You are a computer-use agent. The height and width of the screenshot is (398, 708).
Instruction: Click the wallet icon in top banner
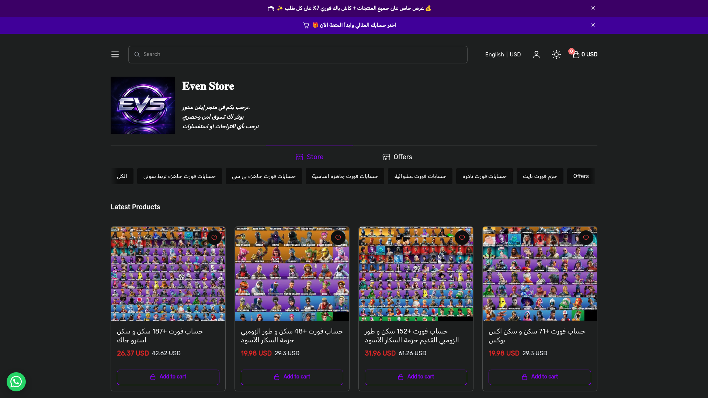tap(271, 8)
